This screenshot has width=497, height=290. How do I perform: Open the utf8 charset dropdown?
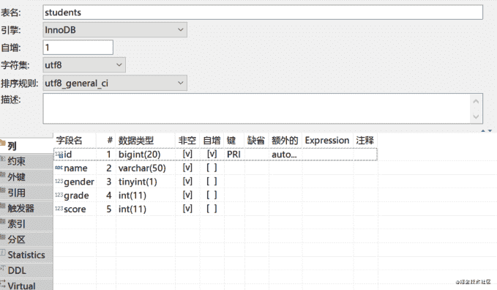point(84,65)
